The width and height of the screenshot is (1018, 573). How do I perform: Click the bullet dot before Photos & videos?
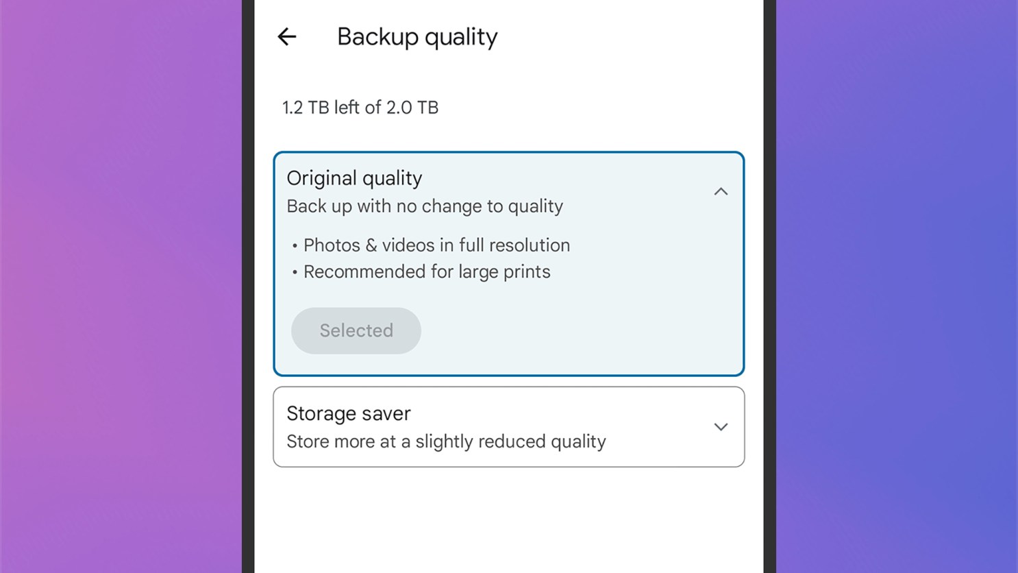point(295,246)
